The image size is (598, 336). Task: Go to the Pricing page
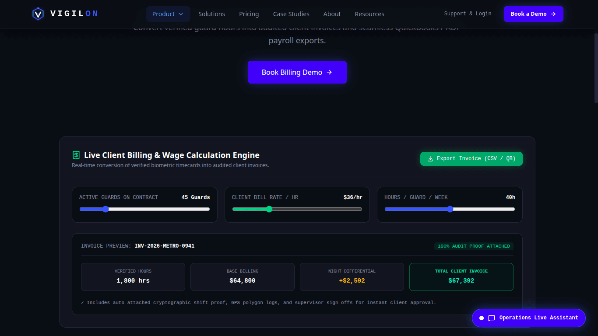[249, 14]
